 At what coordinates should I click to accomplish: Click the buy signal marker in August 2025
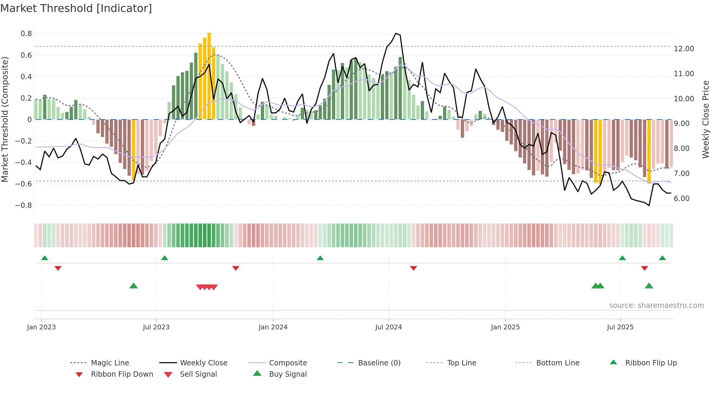point(649,286)
